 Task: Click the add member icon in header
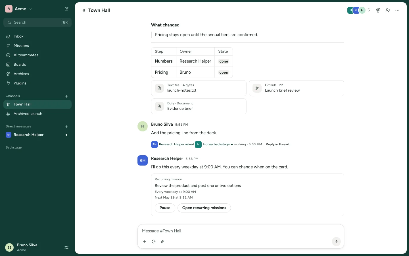388,10
